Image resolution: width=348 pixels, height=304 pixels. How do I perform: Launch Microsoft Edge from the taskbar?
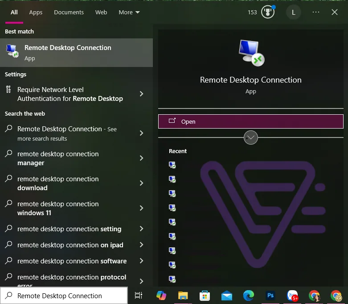coord(248,296)
